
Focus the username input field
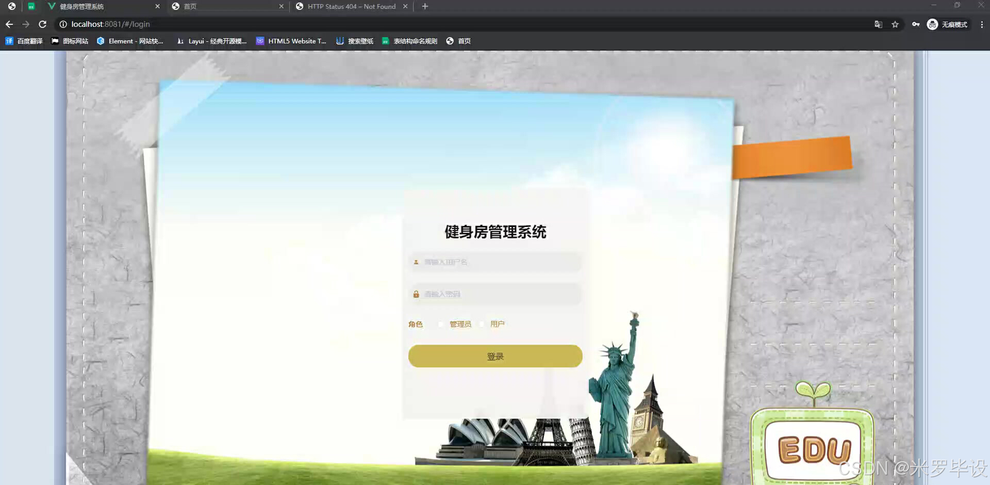tap(495, 262)
